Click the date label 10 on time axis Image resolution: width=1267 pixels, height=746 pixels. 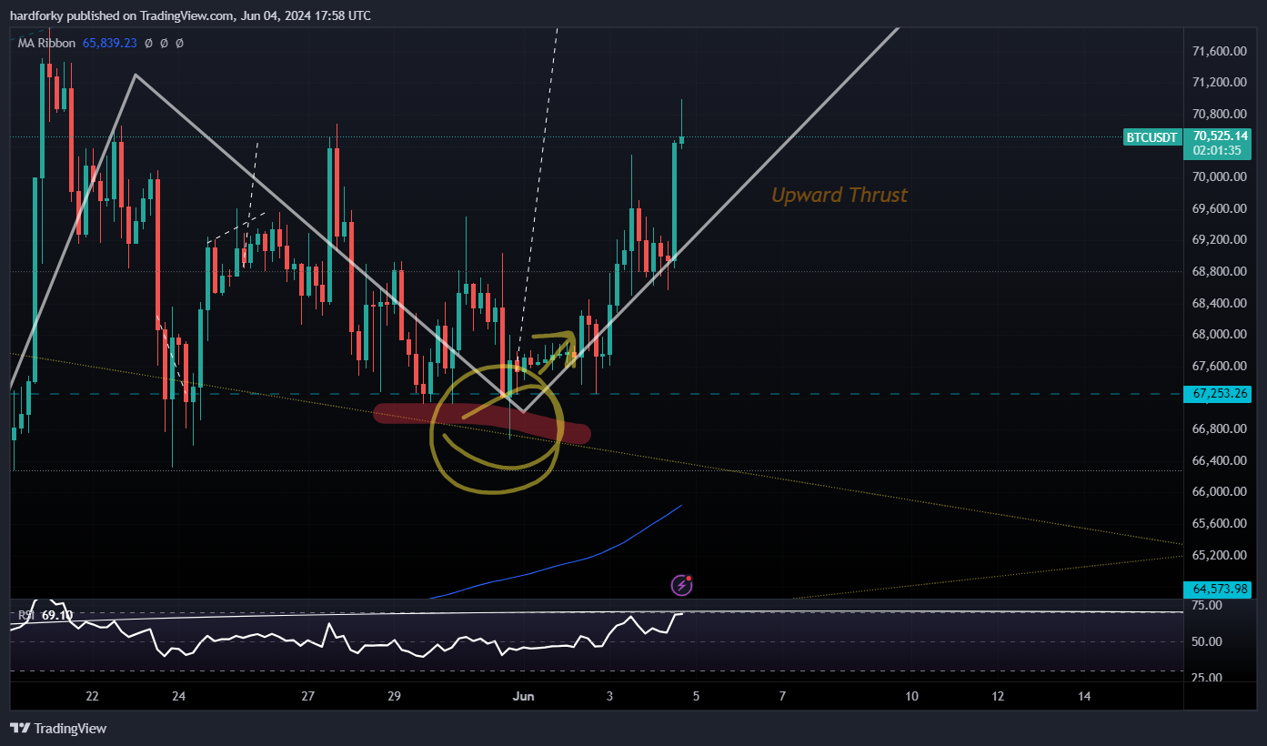click(x=911, y=696)
